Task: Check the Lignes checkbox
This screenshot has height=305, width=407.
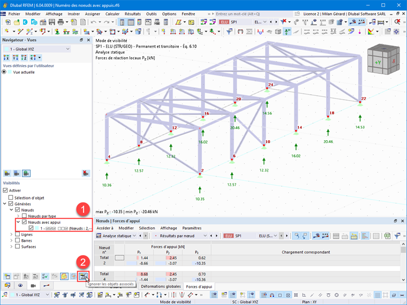Action: tap(17, 234)
